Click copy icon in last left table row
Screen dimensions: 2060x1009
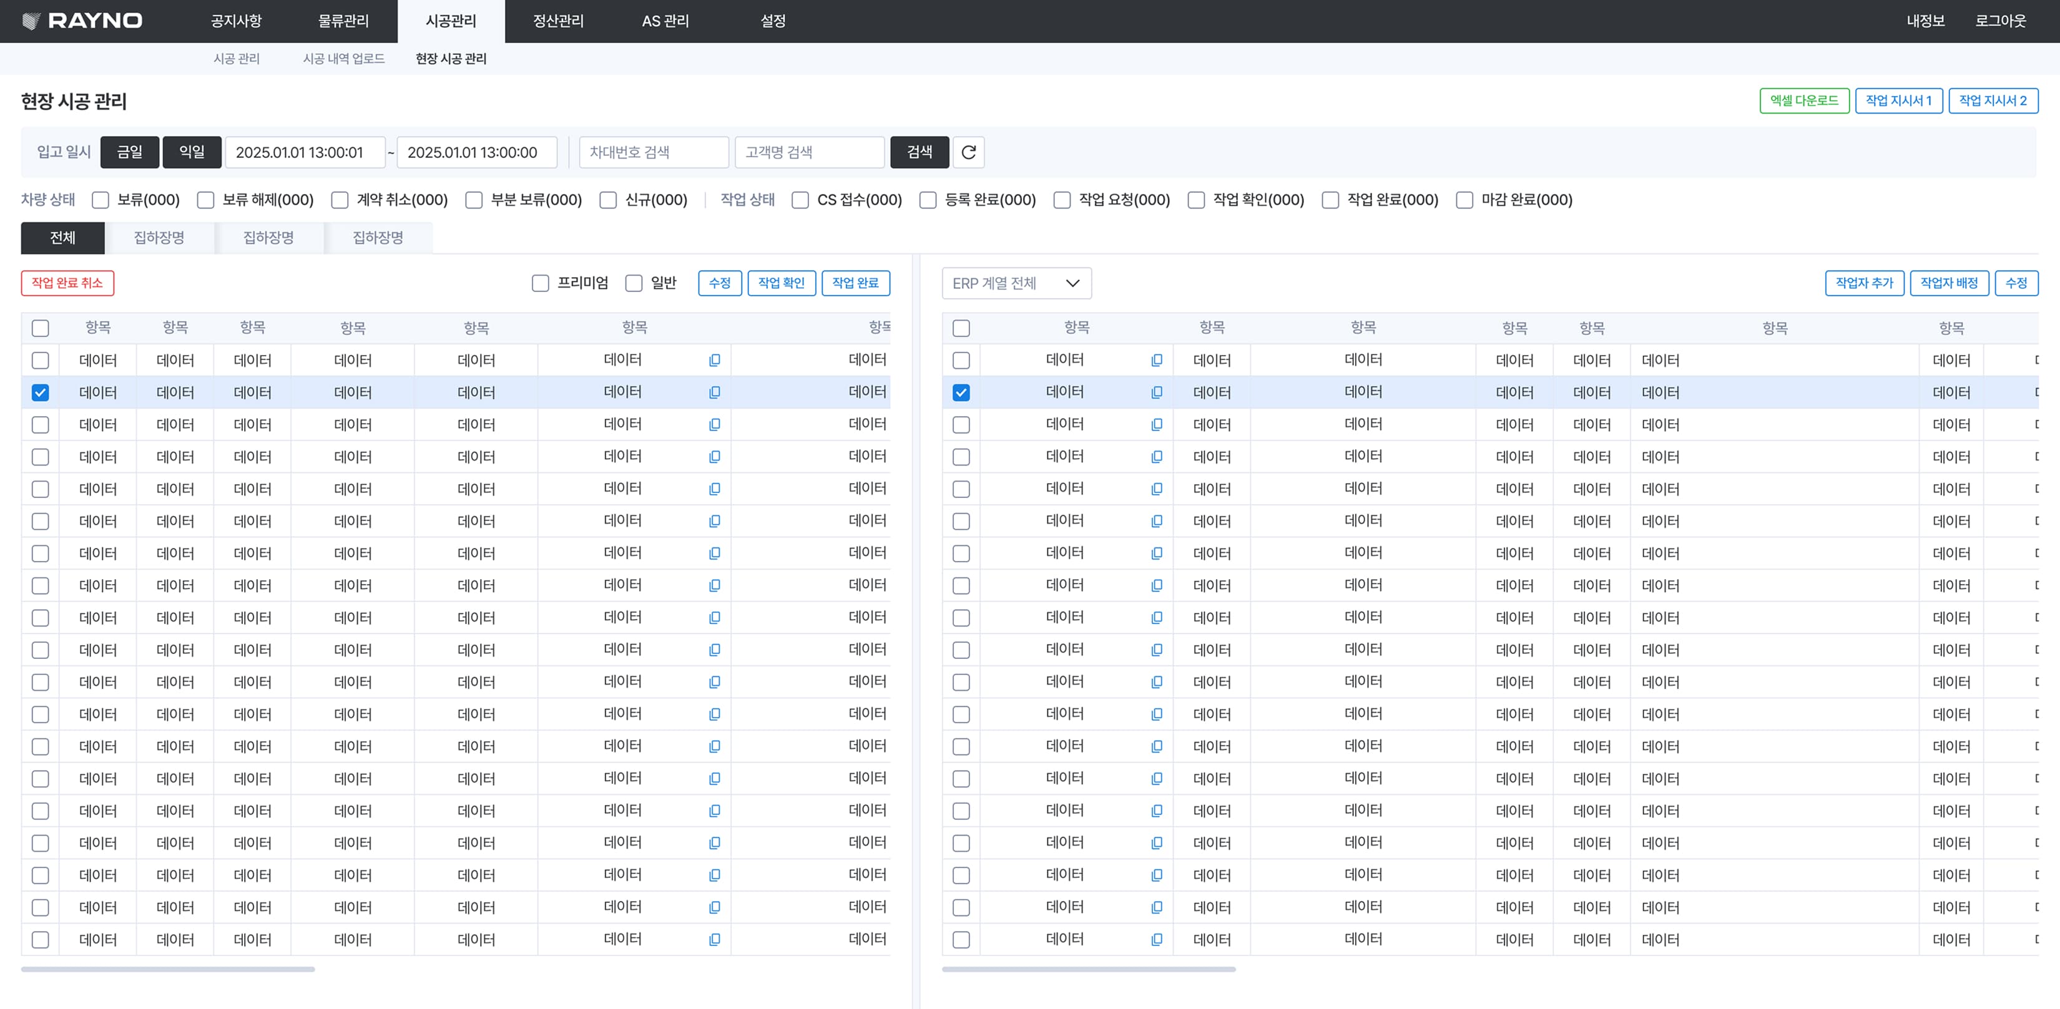(x=715, y=940)
